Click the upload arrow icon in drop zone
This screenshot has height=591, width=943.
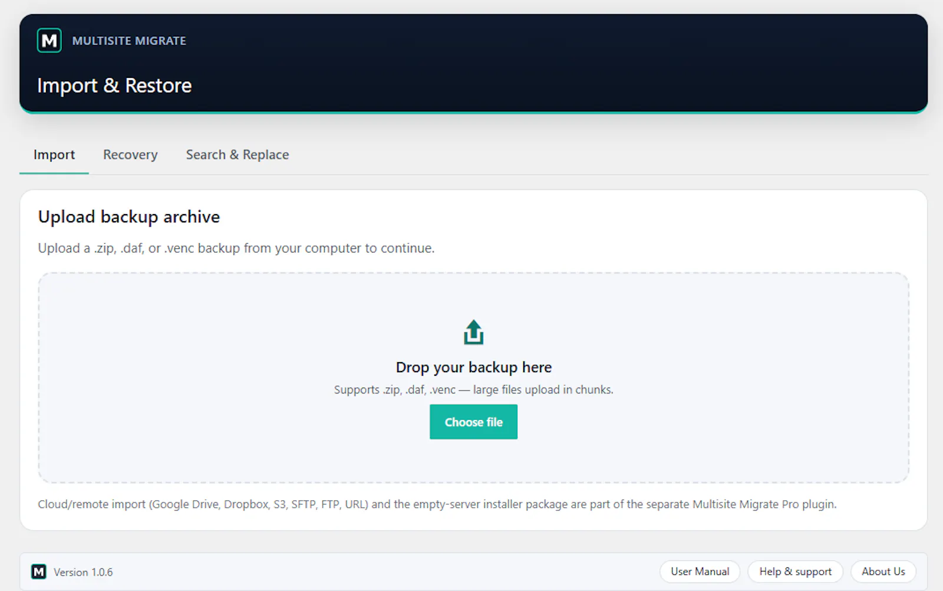coord(473,332)
